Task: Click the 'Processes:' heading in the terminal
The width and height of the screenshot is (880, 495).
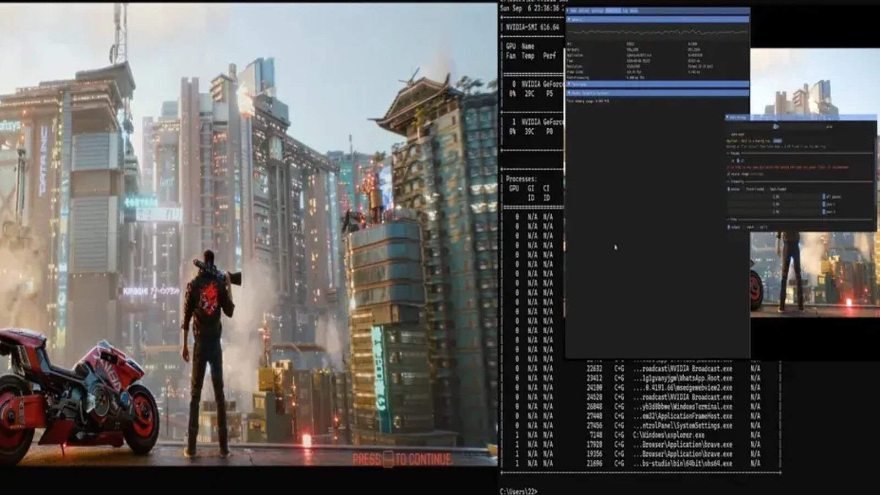Action: [521, 179]
